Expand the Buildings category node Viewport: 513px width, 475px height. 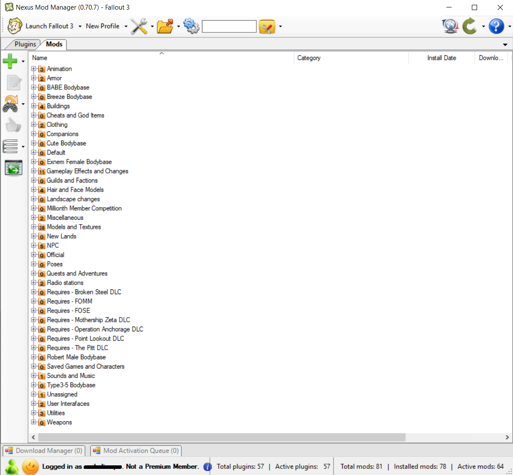coord(34,106)
